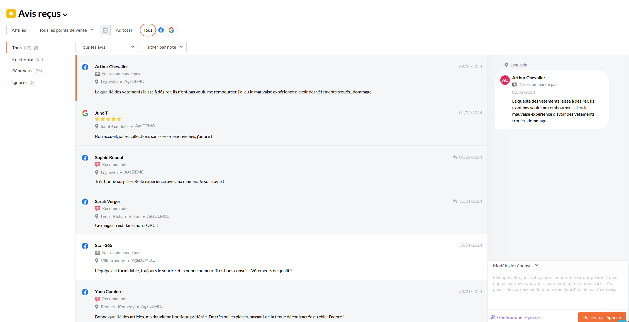629x322 pixels.
Task: Open Arthur Chevalier's review
Action: click(282, 78)
